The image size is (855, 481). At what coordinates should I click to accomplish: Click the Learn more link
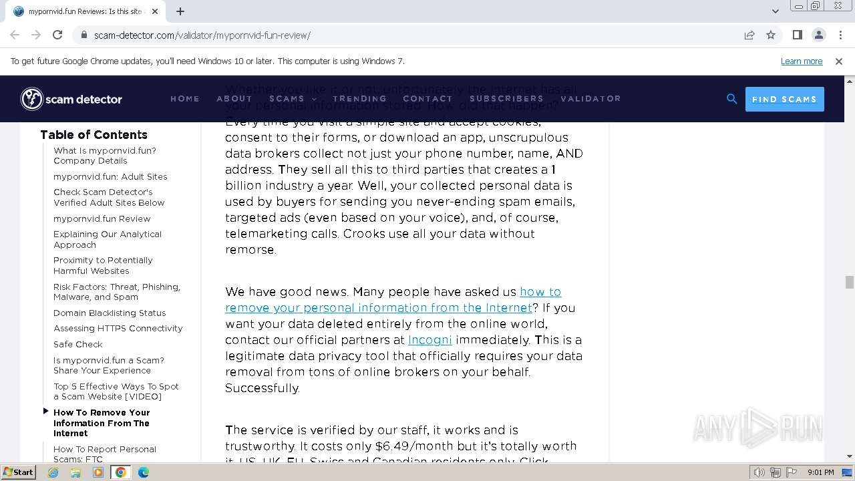(802, 61)
